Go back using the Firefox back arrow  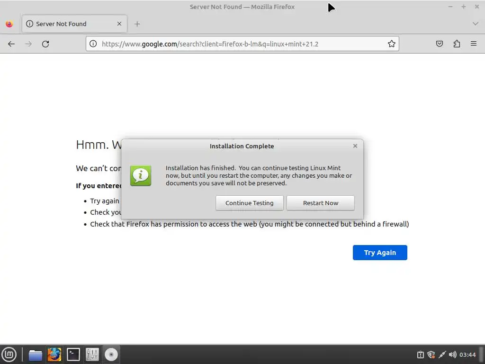coord(11,44)
